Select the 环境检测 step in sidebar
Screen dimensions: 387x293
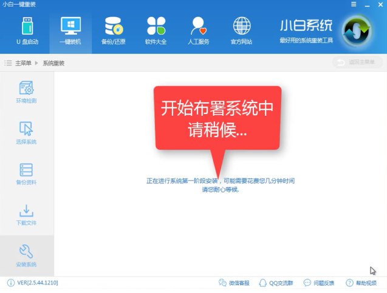26,92
